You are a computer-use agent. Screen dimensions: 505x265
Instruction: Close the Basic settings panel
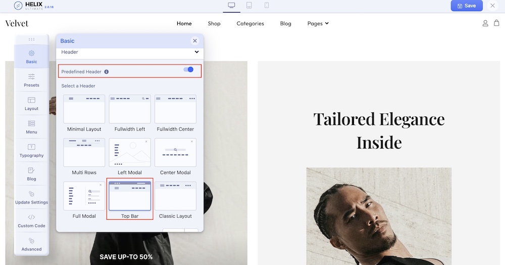[195, 41]
